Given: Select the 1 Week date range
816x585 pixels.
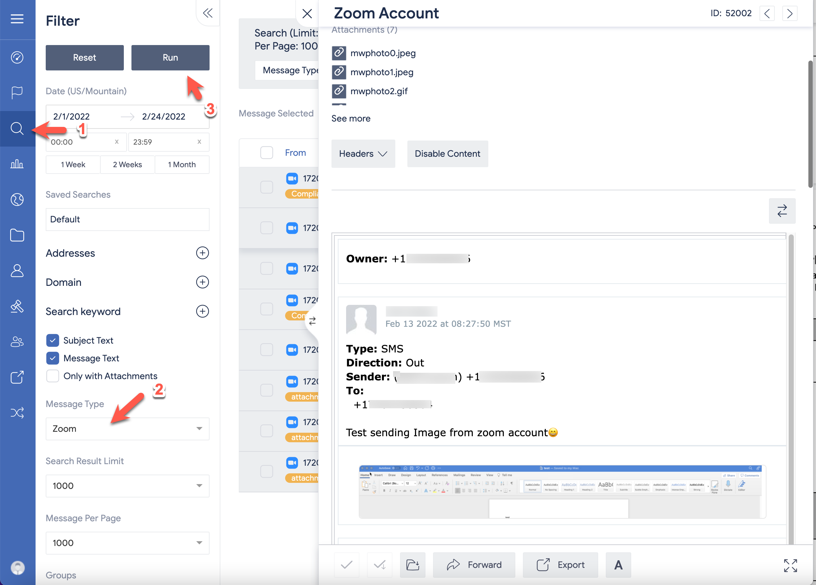Looking at the screenshot, I should click(x=73, y=164).
